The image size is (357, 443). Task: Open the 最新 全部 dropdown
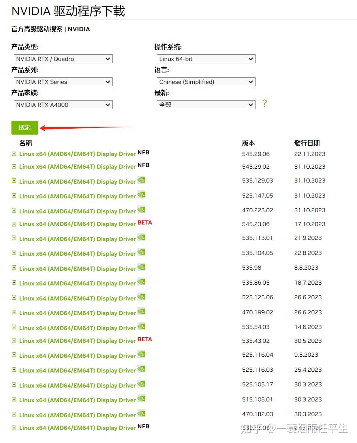206,105
